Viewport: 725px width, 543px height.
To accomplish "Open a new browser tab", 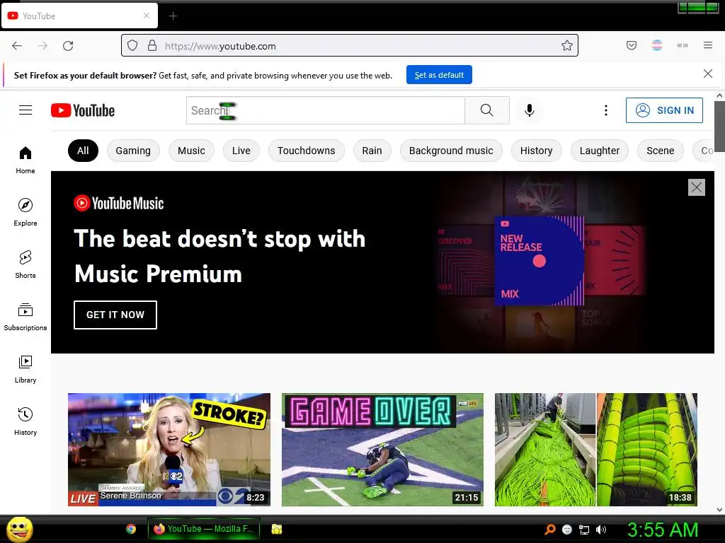I will pyautogui.click(x=173, y=16).
